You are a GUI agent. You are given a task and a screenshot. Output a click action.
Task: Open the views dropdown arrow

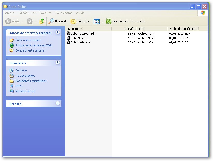(x=101, y=21)
